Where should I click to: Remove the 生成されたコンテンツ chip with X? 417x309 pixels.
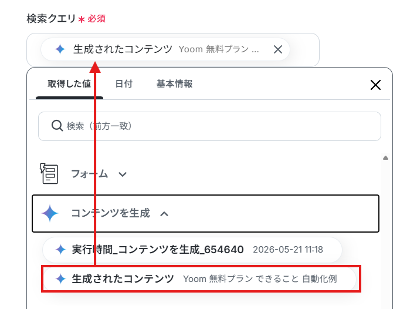[x=277, y=49]
